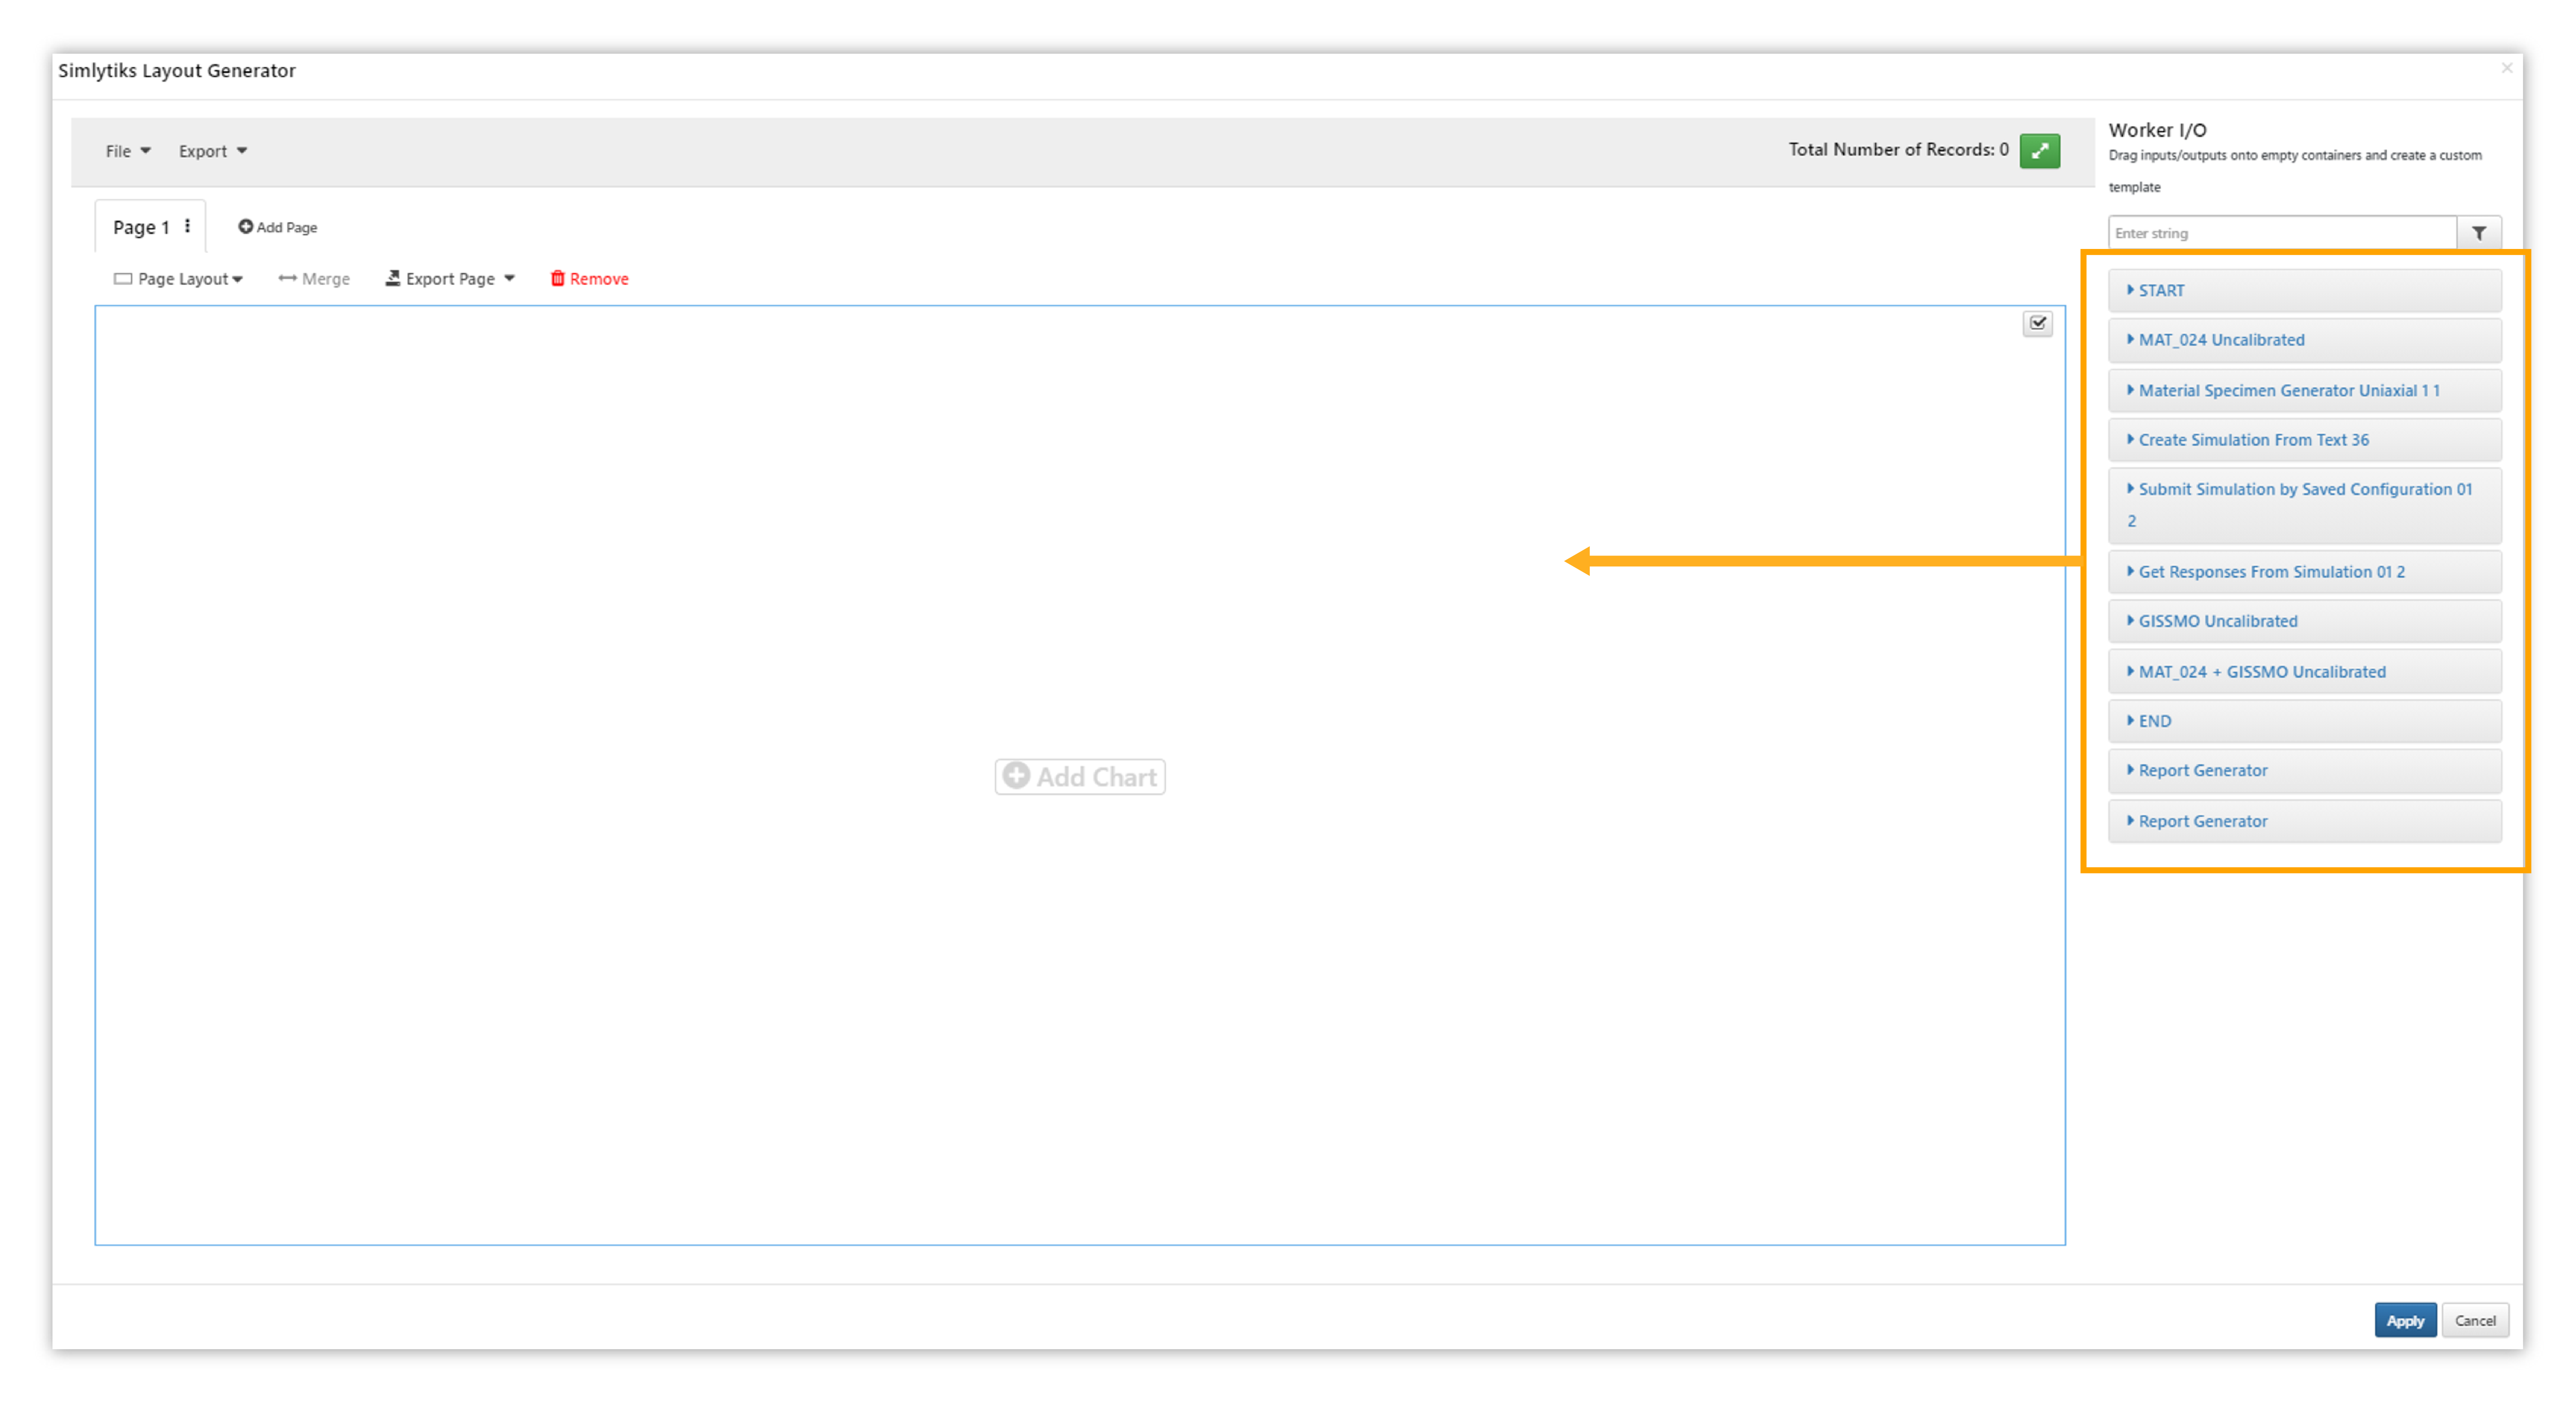Click the filter funnel icon

tap(2478, 233)
